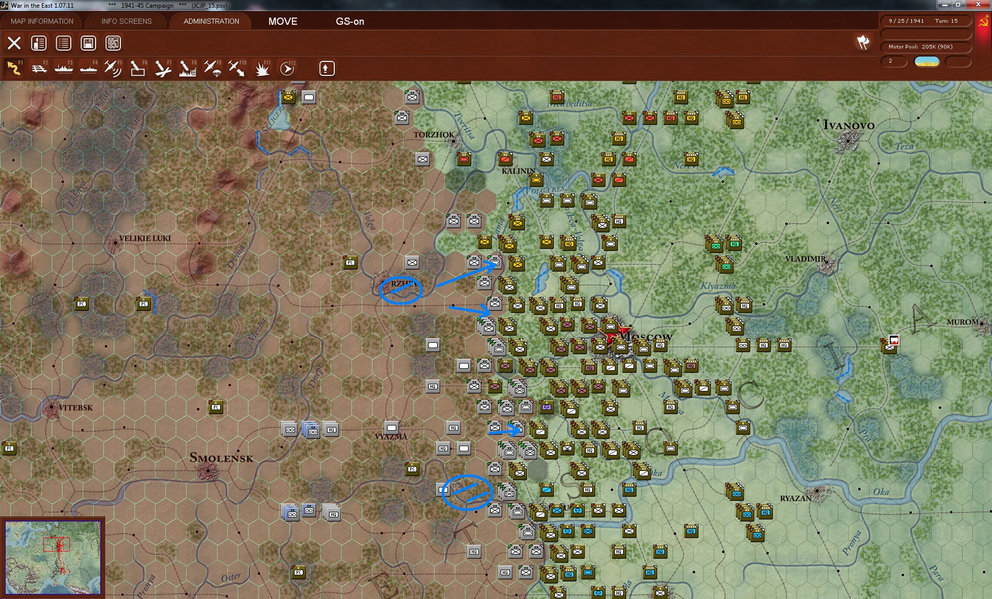The width and height of the screenshot is (992, 599).
Task: Open the list document icon
Action: click(x=64, y=43)
